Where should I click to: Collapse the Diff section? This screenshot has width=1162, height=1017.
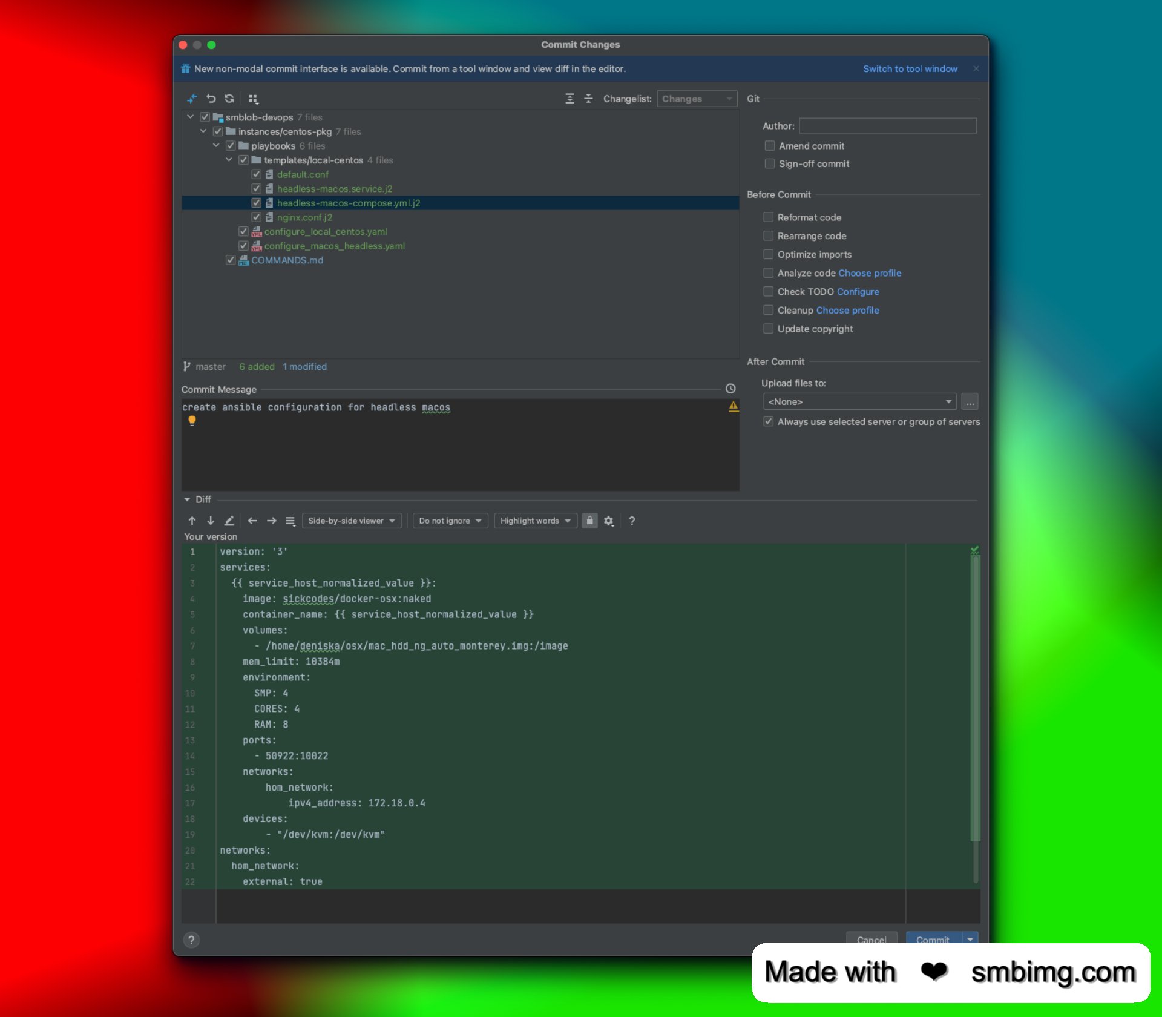click(187, 499)
